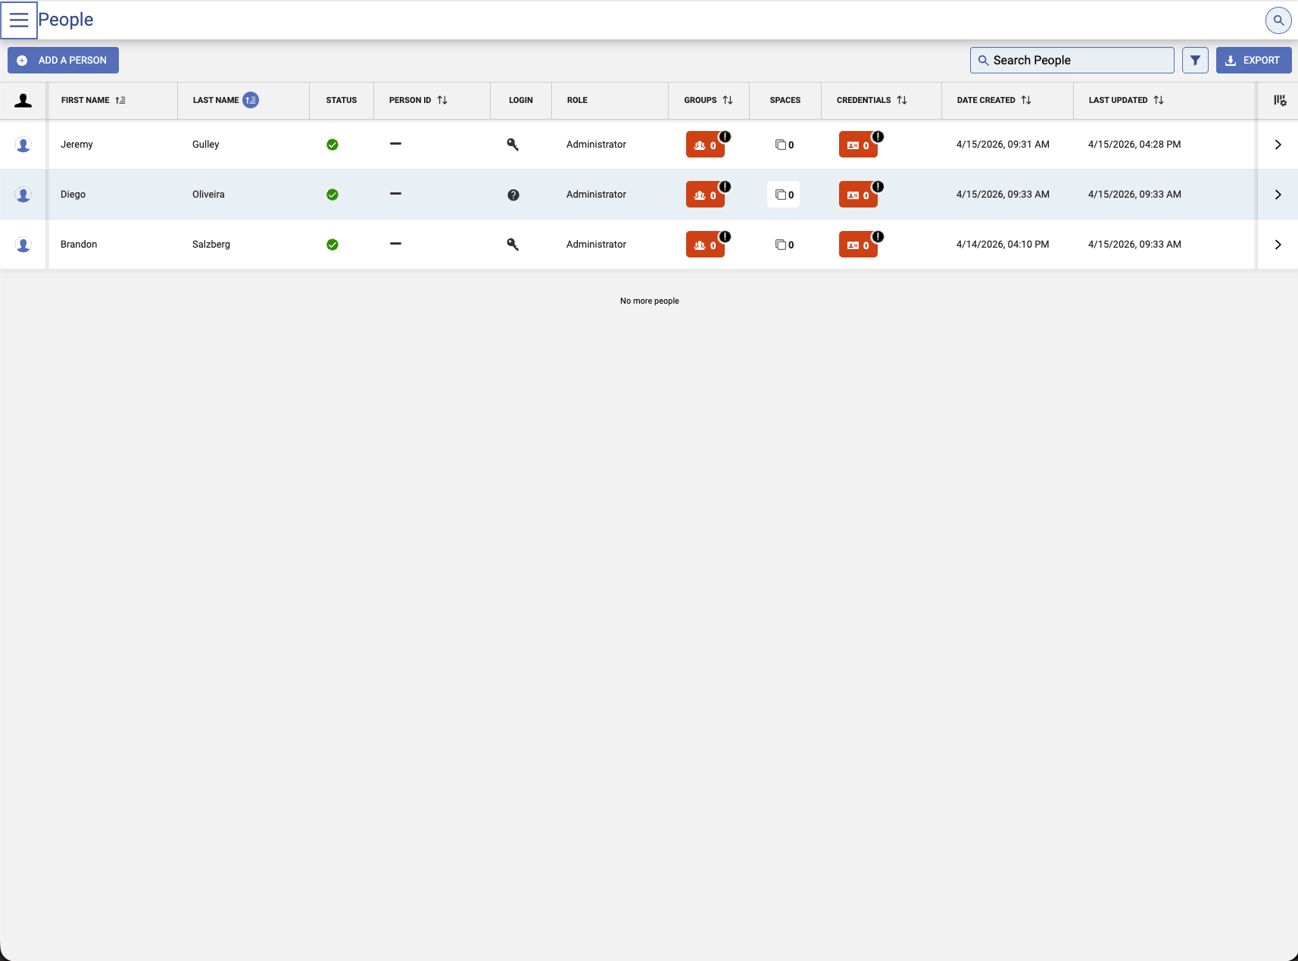Toggle sort on Person ID column

(442, 100)
